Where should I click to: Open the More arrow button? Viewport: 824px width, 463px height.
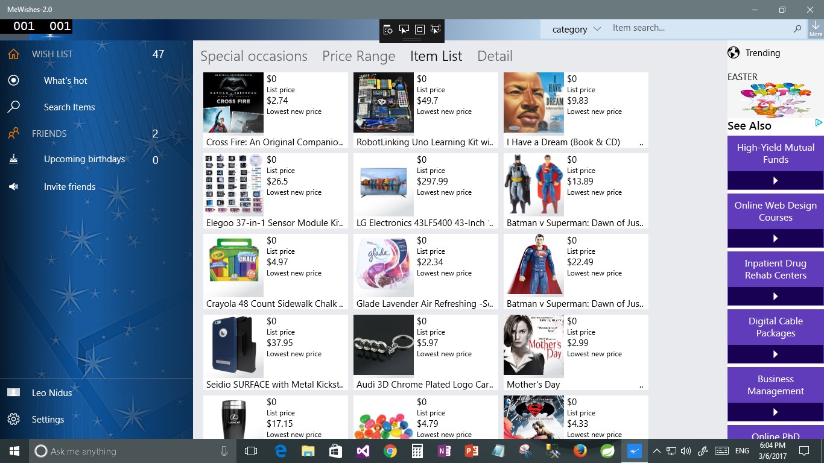[816, 28]
